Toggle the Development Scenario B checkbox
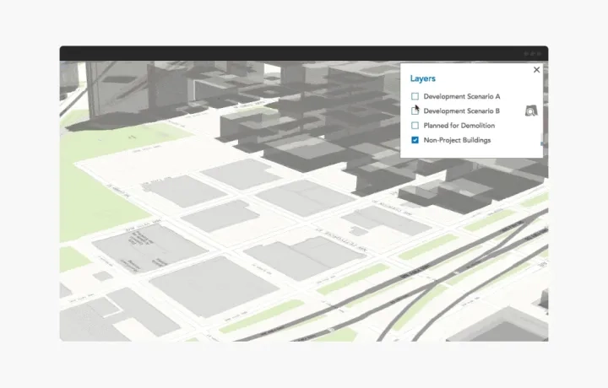This screenshot has height=388, width=608. pyautogui.click(x=415, y=110)
